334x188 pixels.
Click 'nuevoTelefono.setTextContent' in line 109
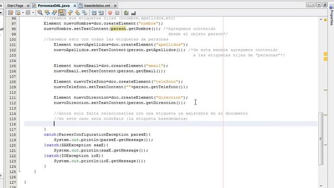point(88,87)
